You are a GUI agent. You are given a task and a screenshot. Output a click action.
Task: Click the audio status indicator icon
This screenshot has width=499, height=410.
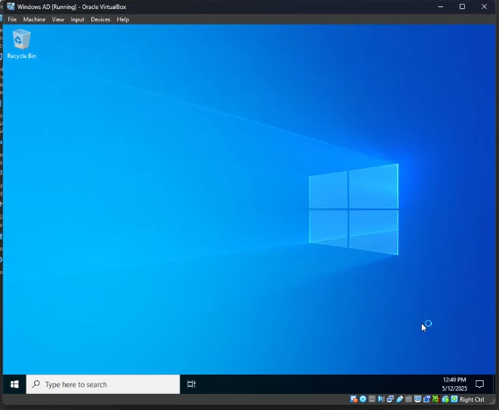click(381, 400)
